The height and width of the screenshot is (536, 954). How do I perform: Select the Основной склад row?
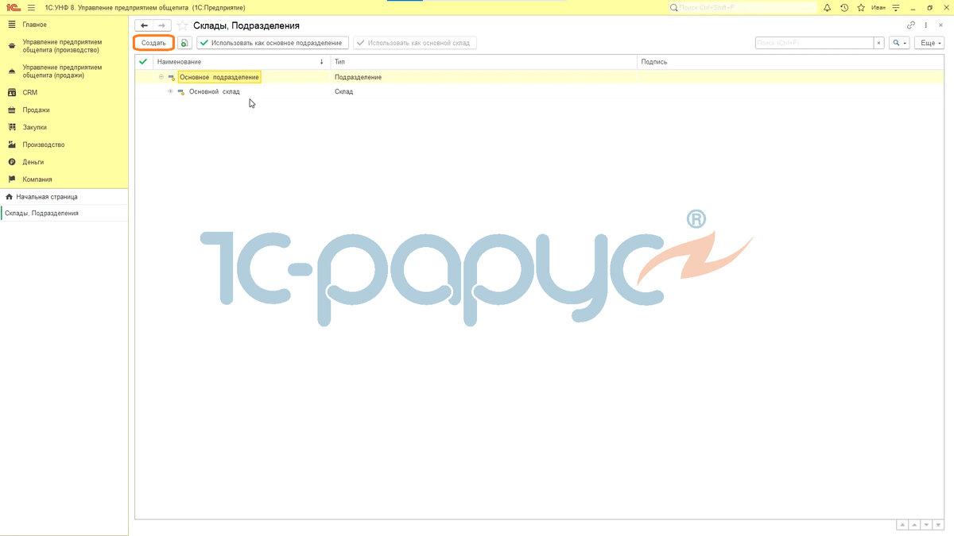pyautogui.click(x=540, y=91)
